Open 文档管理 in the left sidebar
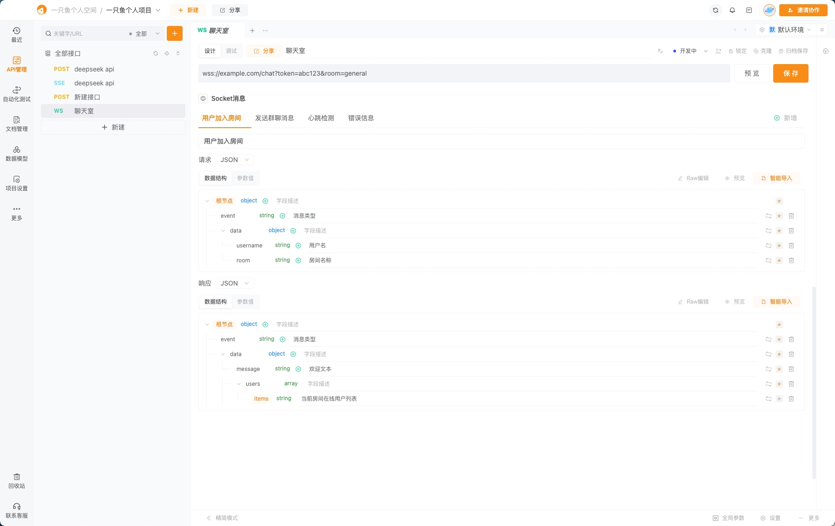 [16, 124]
